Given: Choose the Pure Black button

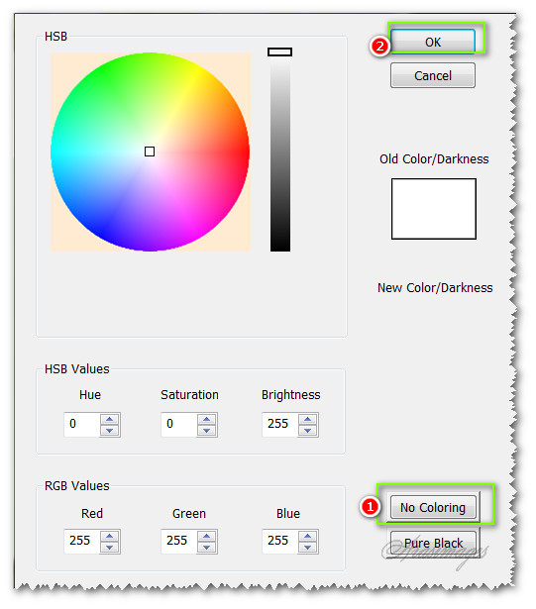Looking at the screenshot, I should tap(433, 543).
